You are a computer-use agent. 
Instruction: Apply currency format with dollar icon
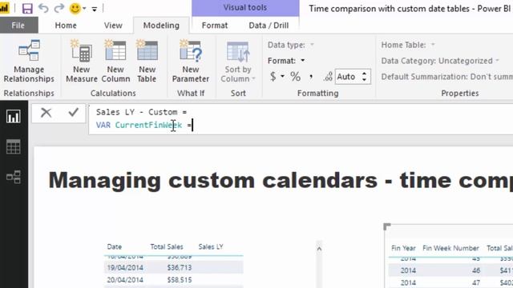tap(273, 77)
